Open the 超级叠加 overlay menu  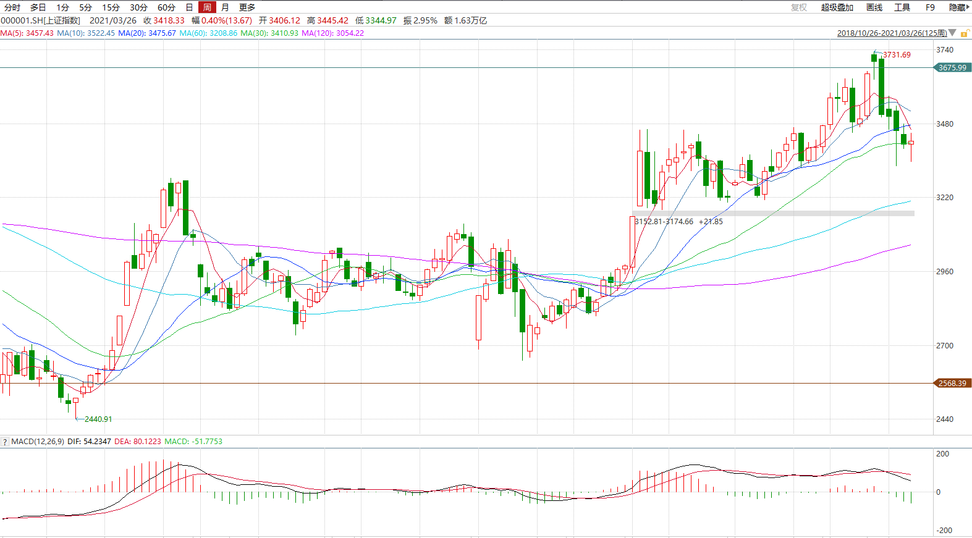tap(837, 7)
